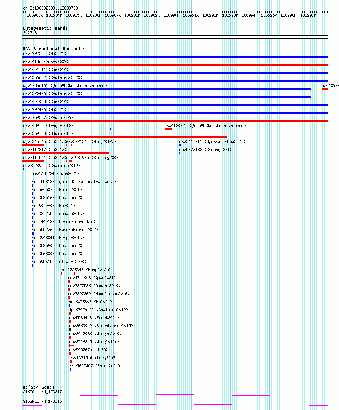This screenshot has width=339, height=410.
Task: Select nsv5956155 (Almarri2020) variant label
Action: (59, 262)
